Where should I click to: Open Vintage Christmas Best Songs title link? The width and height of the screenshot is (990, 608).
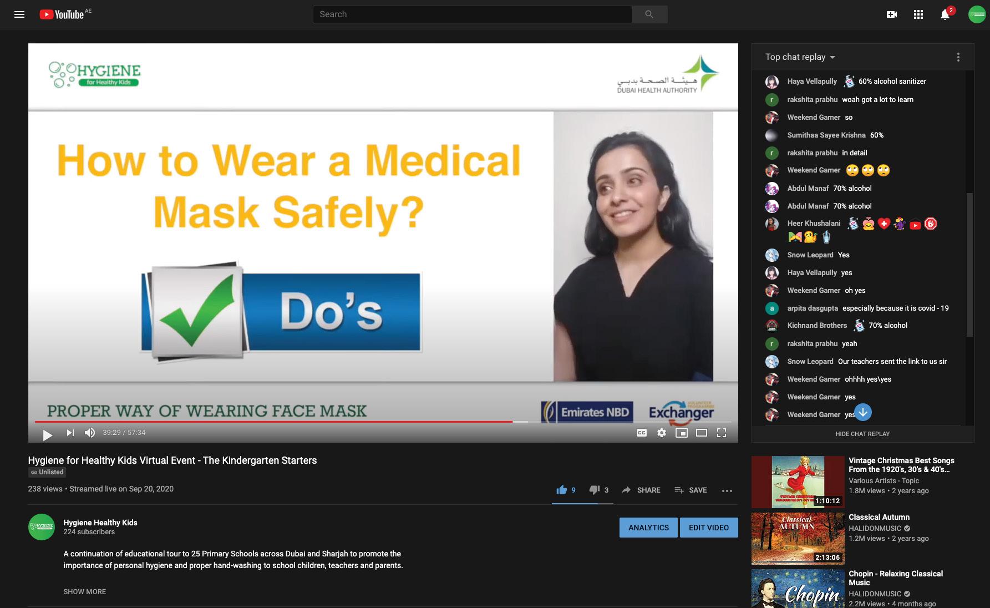pyautogui.click(x=901, y=465)
